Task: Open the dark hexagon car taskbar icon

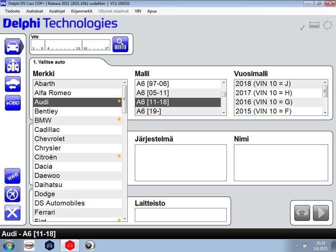Action: pos(49,246)
